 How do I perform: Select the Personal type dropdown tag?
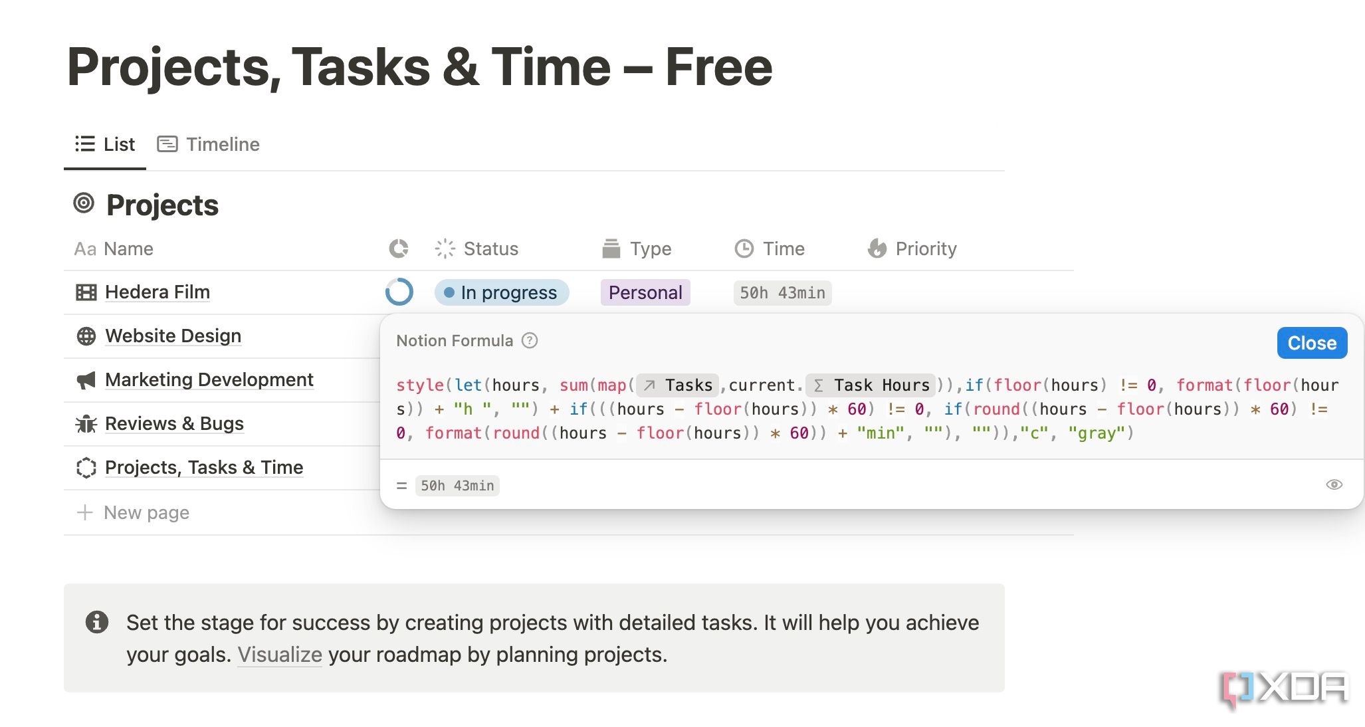(x=645, y=292)
